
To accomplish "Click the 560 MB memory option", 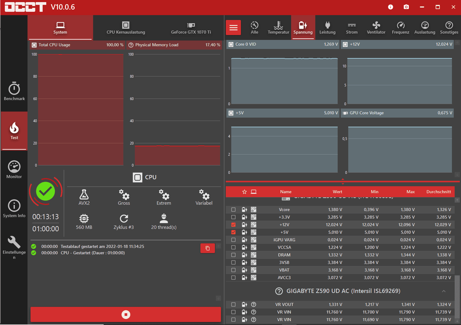I will [84, 222].
